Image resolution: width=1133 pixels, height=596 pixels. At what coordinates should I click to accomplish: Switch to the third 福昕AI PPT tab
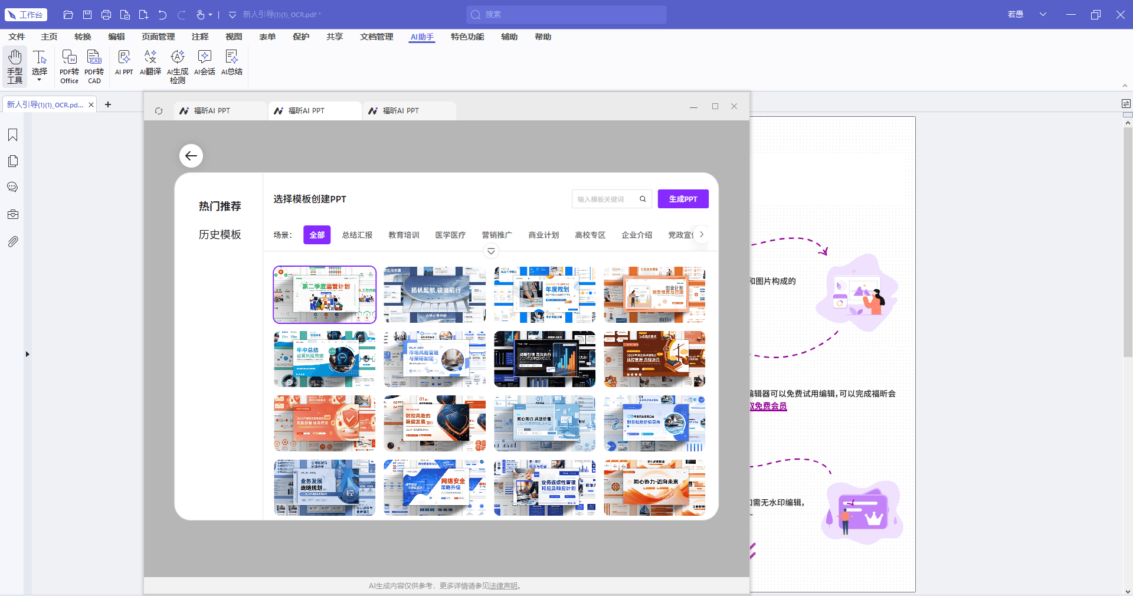click(409, 111)
